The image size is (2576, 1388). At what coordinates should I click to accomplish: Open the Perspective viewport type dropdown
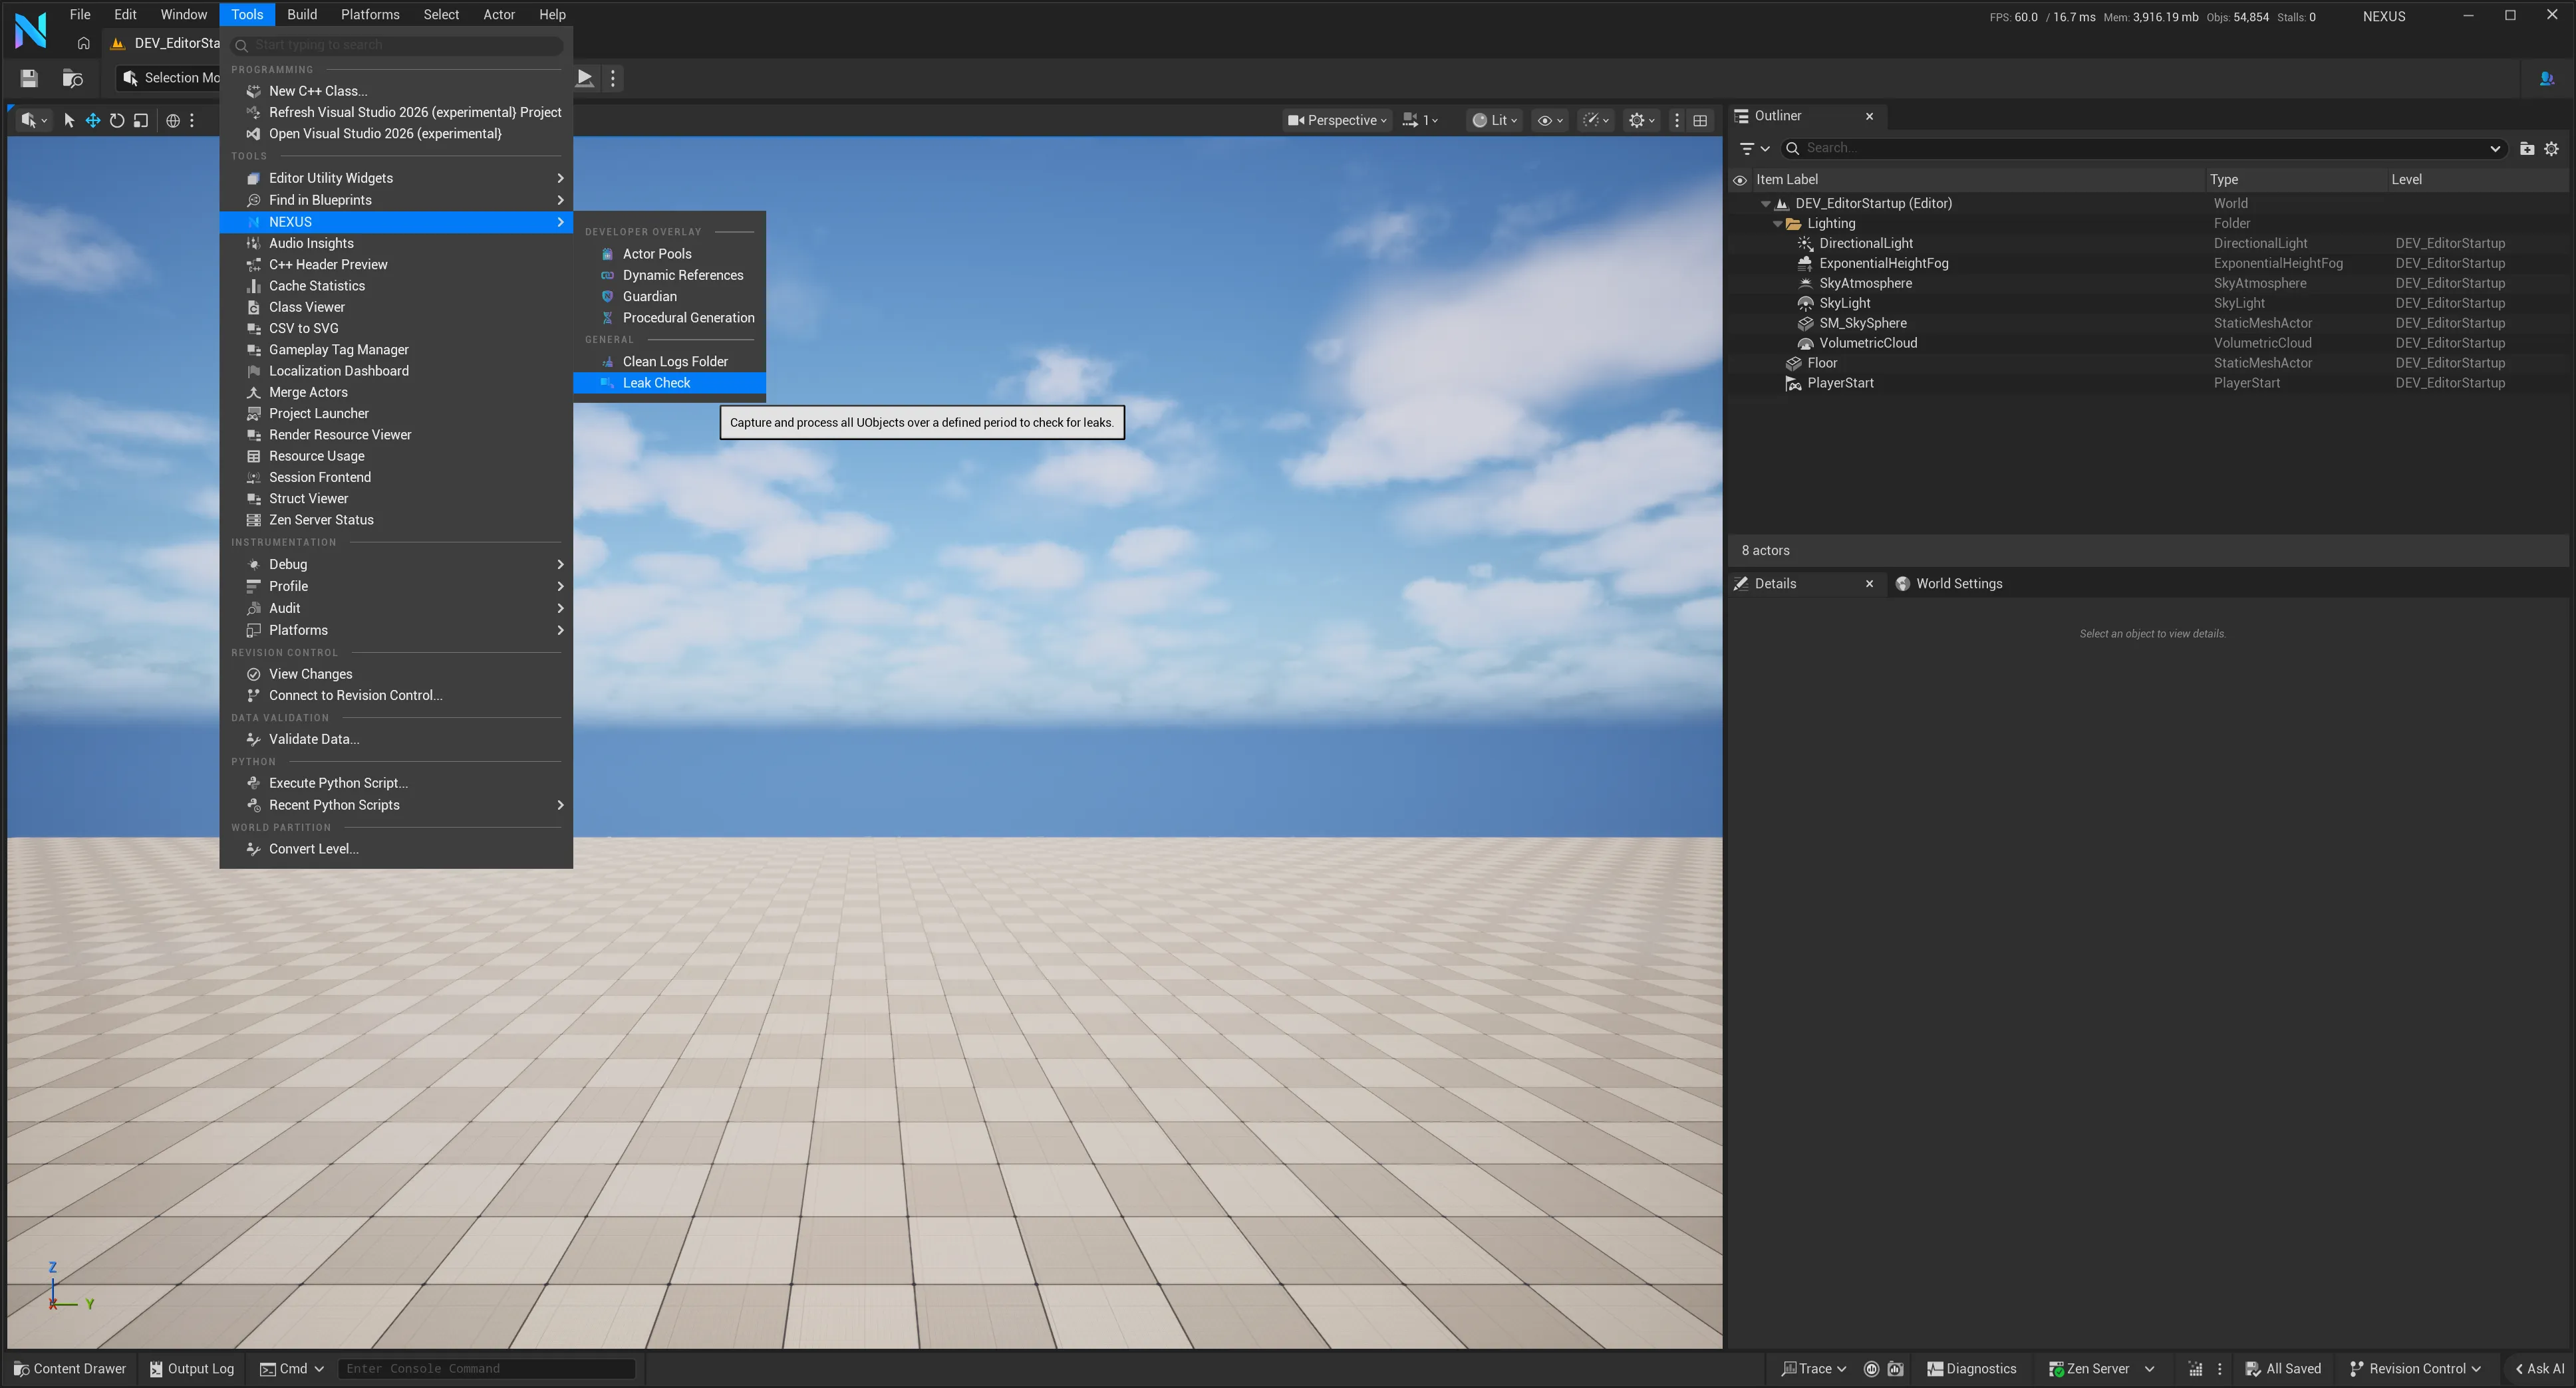pyautogui.click(x=1337, y=120)
